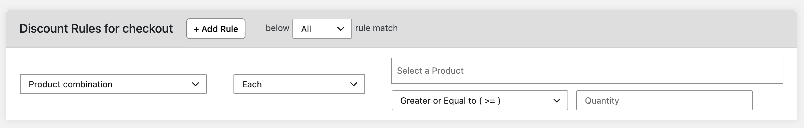Click the chevron on the Greater or Equal selector

[x=557, y=101]
